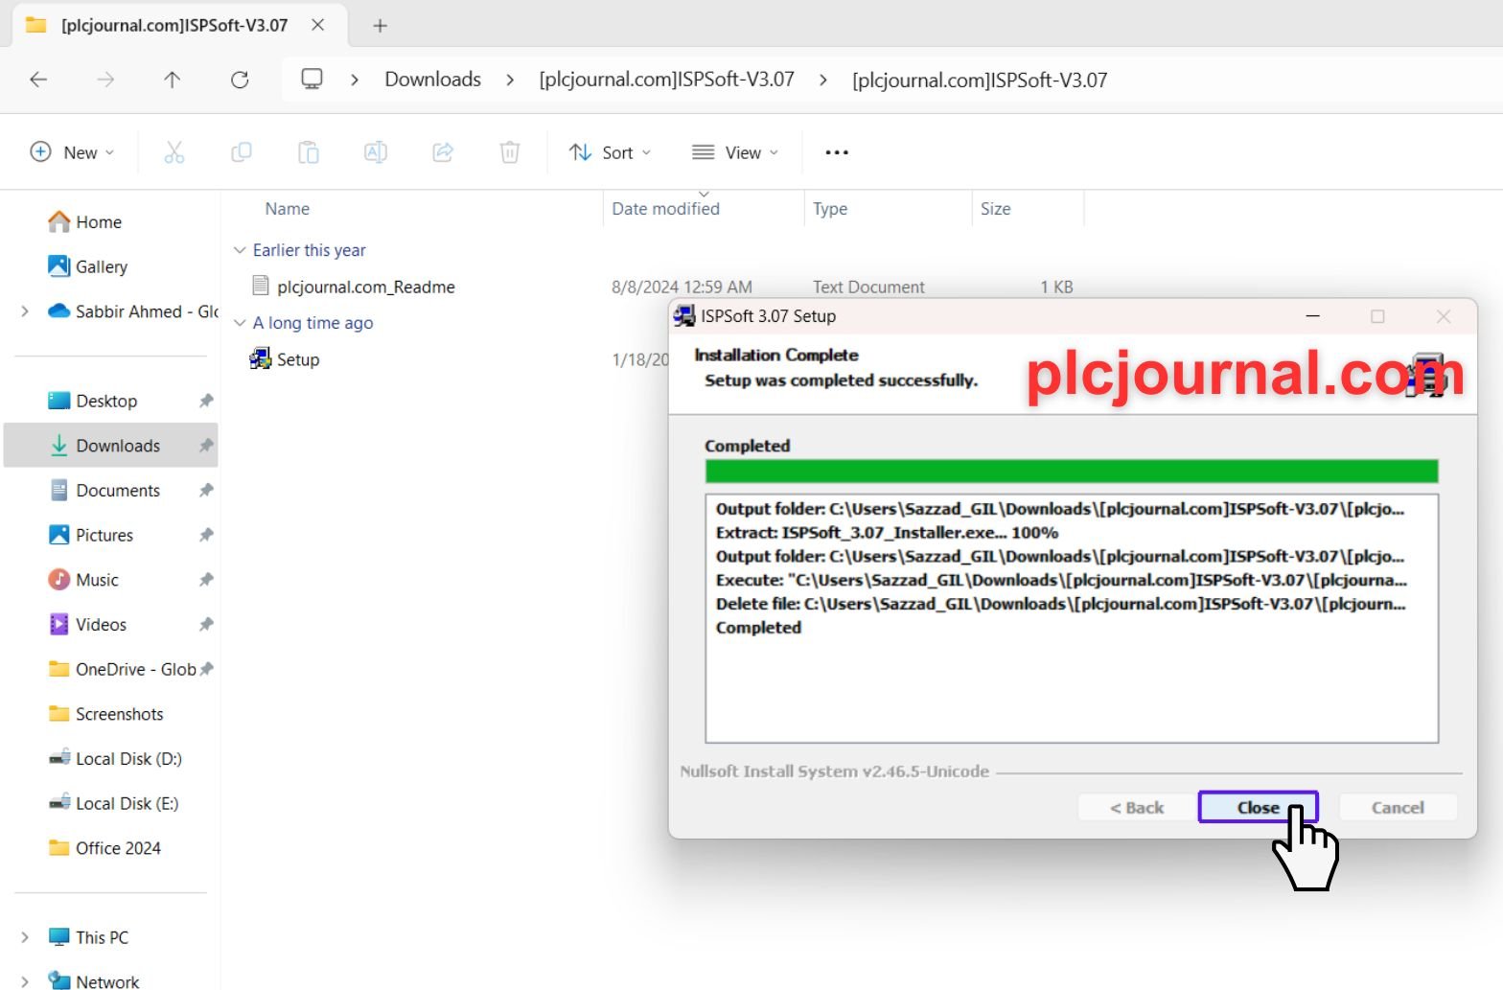The image size is (1503, 990).
Task: Expand the Sabbir Ahmed OneDrive node
Action: (x=25, y=311)
